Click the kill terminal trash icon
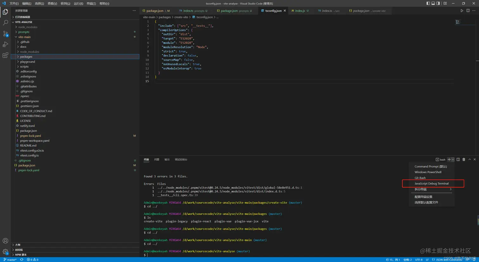The image size is (479, 262). [x=464, y=159]
